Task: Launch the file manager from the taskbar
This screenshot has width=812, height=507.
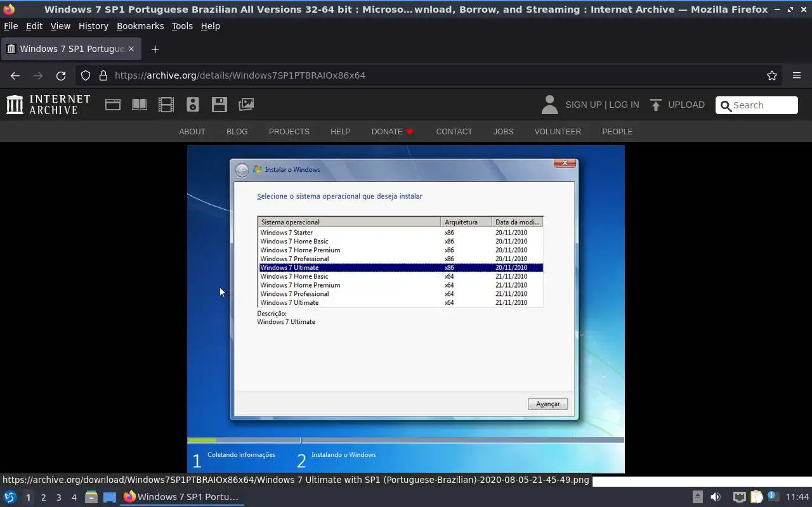Action: [x=91, y=497]
